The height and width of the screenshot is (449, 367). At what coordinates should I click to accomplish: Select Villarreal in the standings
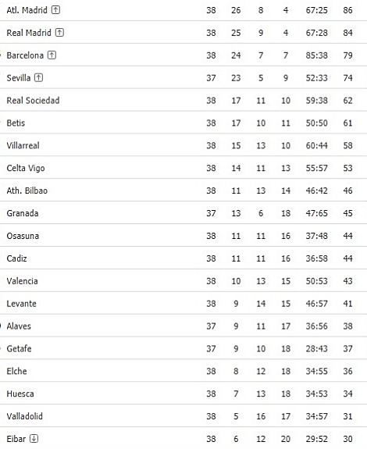click(23, 145)
